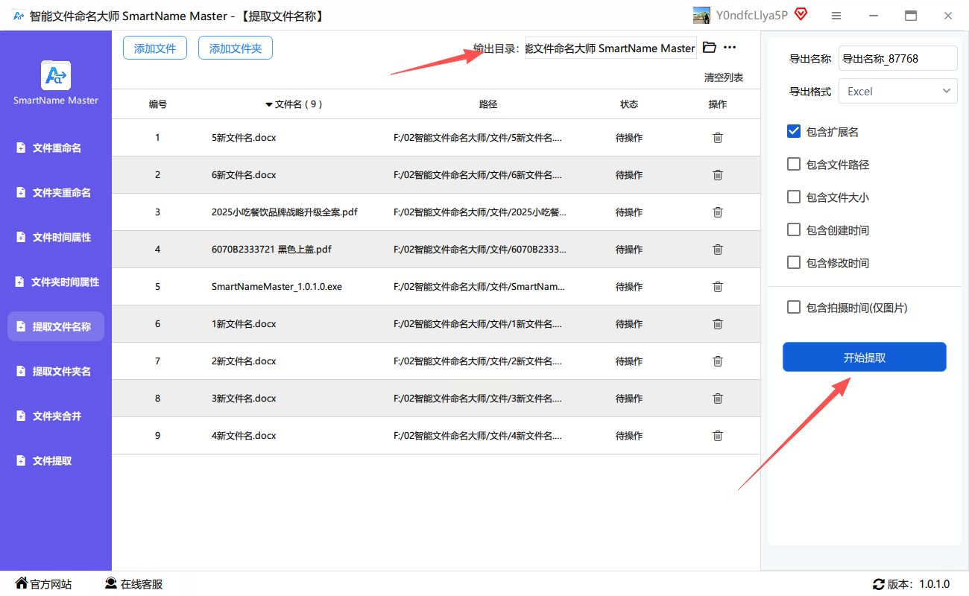Enable the 包含文件路径 checkbox
Screen dimensions: 969x596
794,165
